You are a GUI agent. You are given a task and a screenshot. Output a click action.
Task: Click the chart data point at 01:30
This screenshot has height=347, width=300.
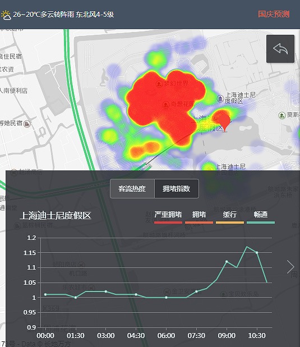[76, 298]
